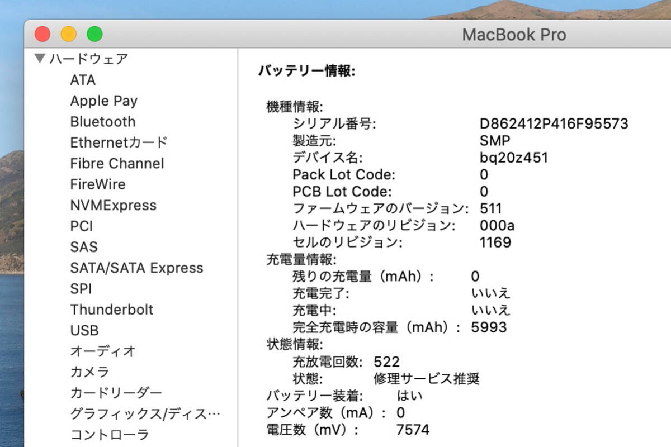This screenshot has height=447, width=671.
Task: Click the バッテリー装着 label
Action: (x=314, y=396)
